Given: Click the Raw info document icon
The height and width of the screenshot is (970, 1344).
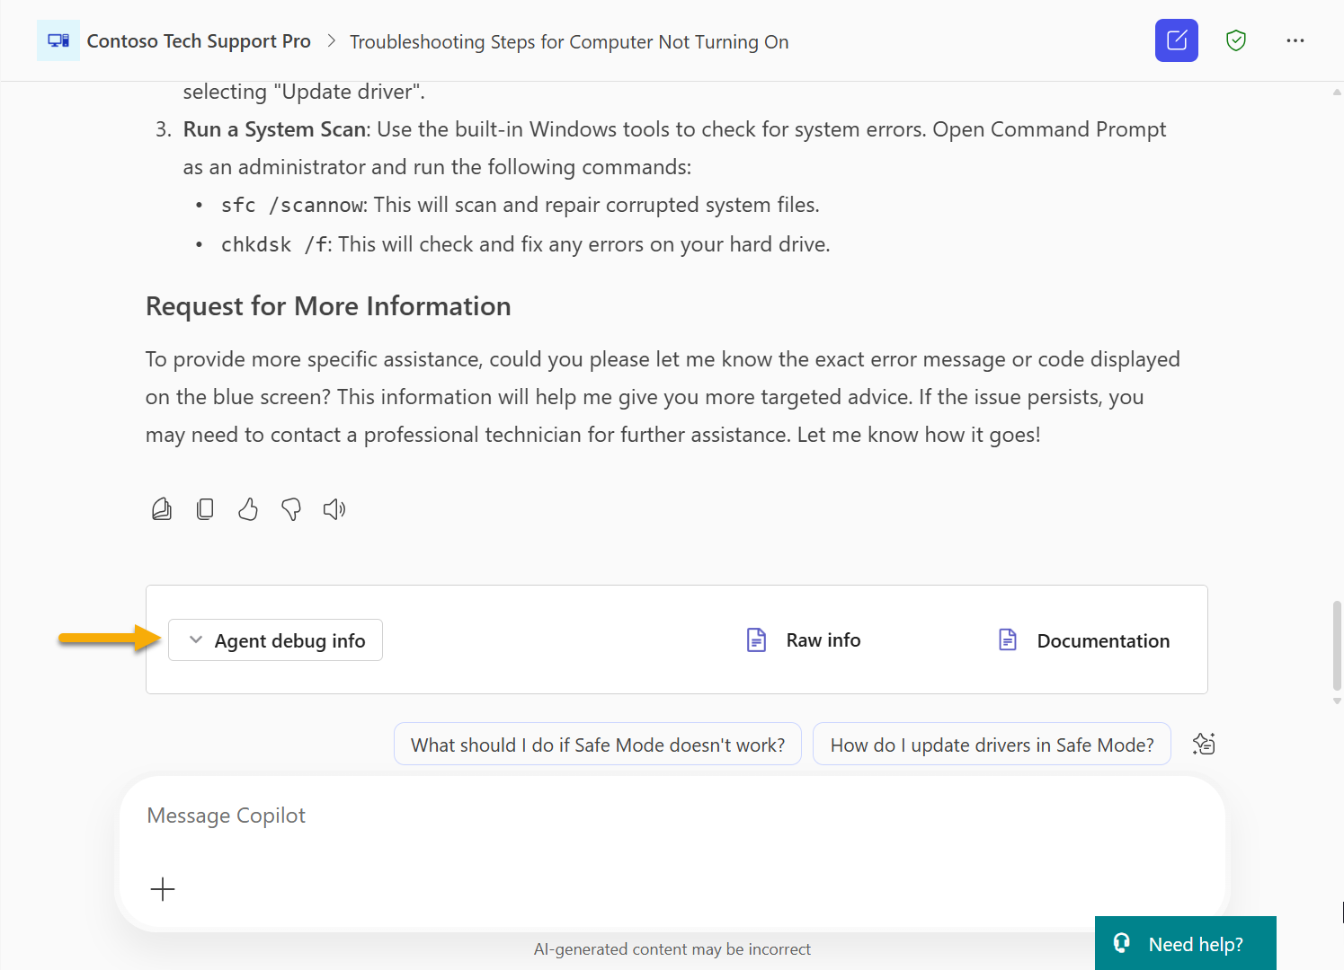Looking at the screenshot, I should pos(757,639).
